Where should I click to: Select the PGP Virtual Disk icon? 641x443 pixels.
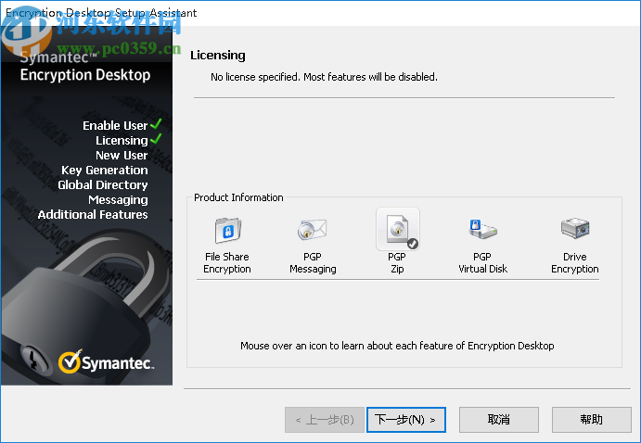(482, 229)
